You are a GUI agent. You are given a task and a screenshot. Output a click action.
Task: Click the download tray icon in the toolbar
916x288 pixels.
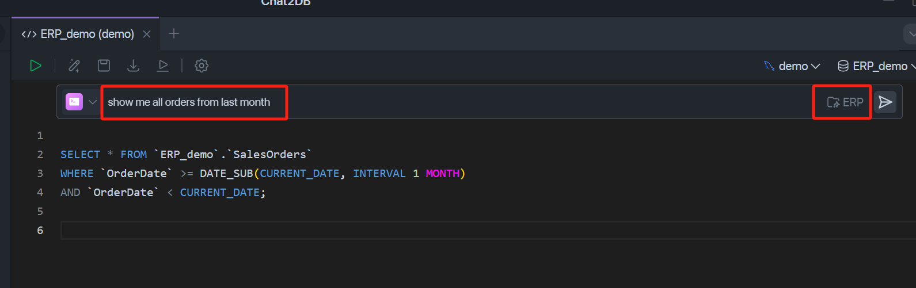coord(133,66)
